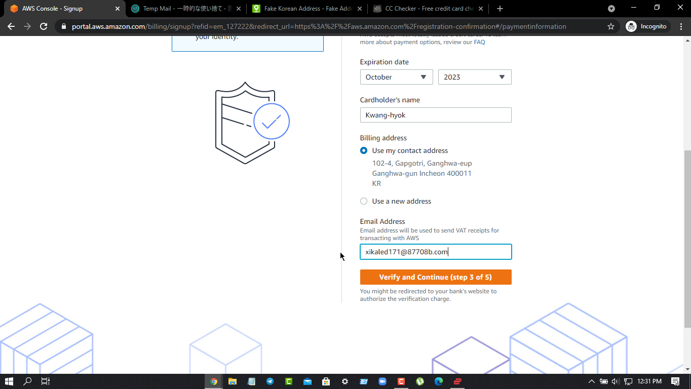Select the 'Use my contact address' radio button
This screenshot has width=691, height=389.
coord(364,150)
